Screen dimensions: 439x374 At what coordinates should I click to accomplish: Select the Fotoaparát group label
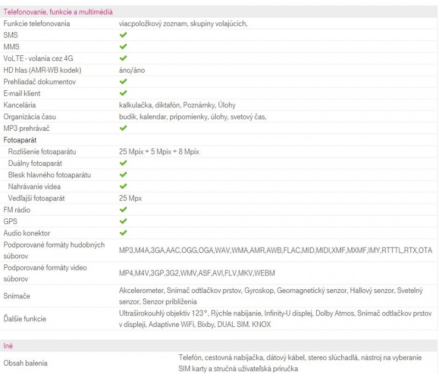pos(20,140)
